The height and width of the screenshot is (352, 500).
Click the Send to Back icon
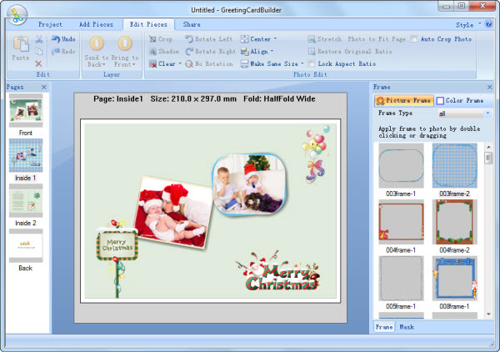pyautogui.click(x=97, y=43)
